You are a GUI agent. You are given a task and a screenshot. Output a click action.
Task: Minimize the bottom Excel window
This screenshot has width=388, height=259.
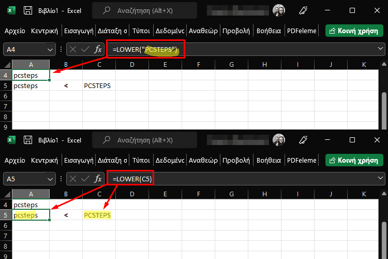pos(327,140)
